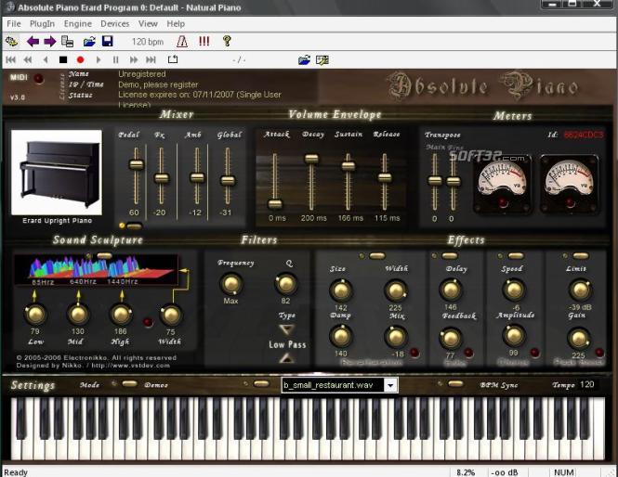The height and width of the screenshot is (477, 618).
Task: Click the Fx mixer slider handle
Action: 161,178
